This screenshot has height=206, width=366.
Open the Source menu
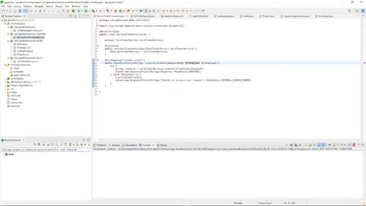(17, 6)
